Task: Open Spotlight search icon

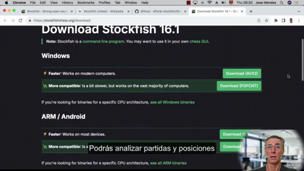Action: (282, 3)
